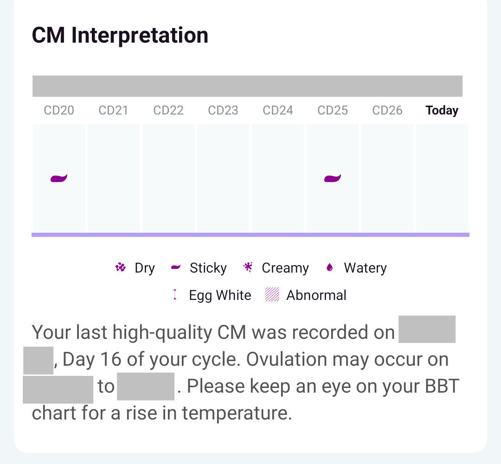This screenshot has height=464, width=501.
Task: Click the Sticky legend icon
Action: pyautogui.click(x=176, y=267)
